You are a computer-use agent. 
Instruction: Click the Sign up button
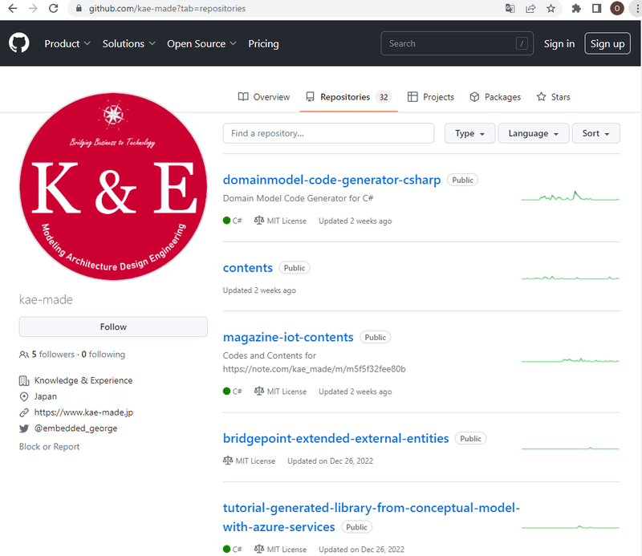(x=607, y=44)
